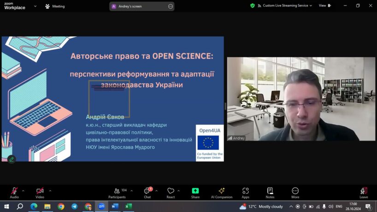Unmute the microphone Audio button
377x212 pixels.
[x=14, y=191]
